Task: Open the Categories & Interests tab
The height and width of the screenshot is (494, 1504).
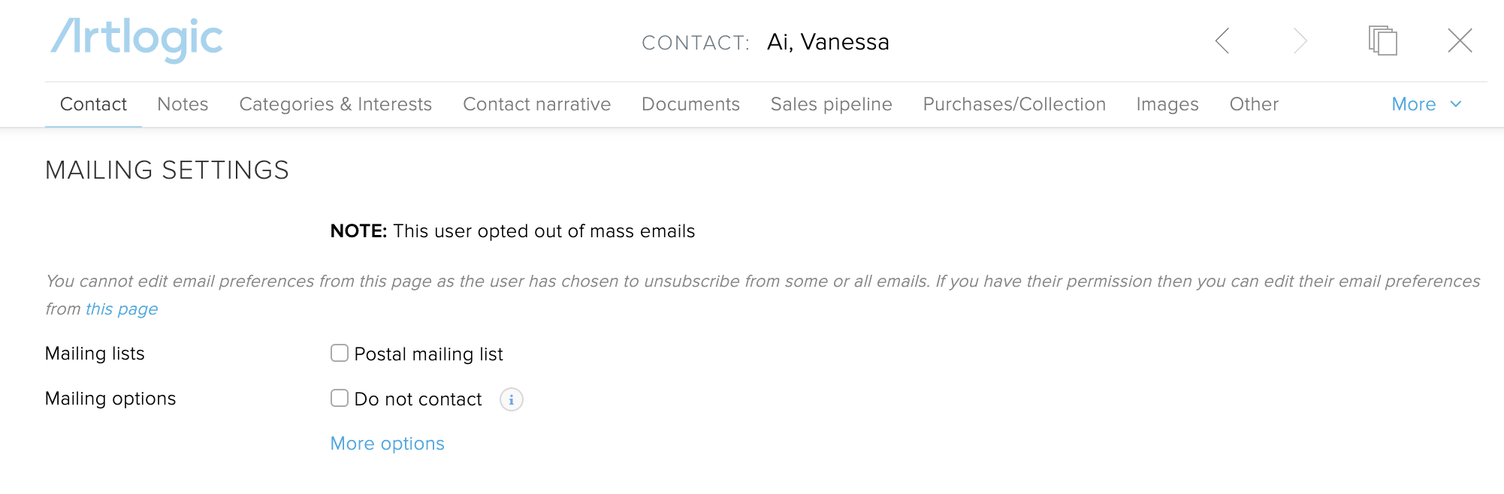Action: point(336,104)
